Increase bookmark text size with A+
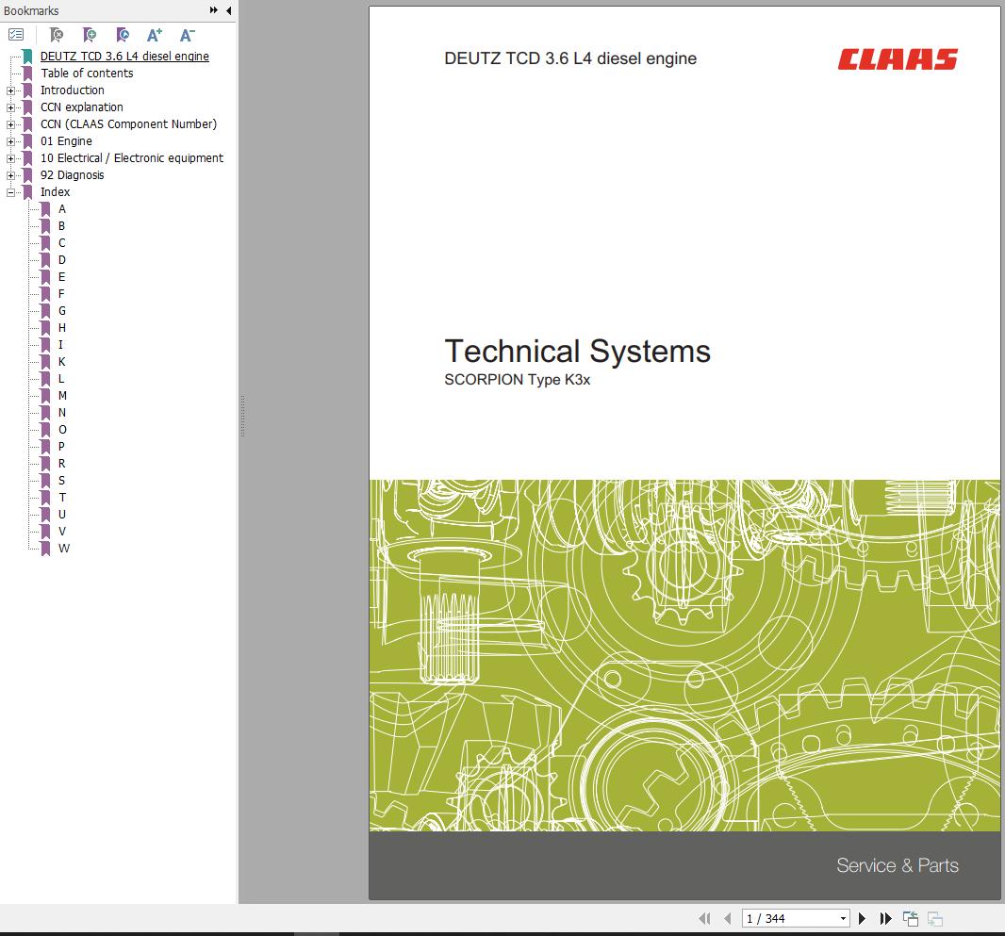 pos(155,35)
